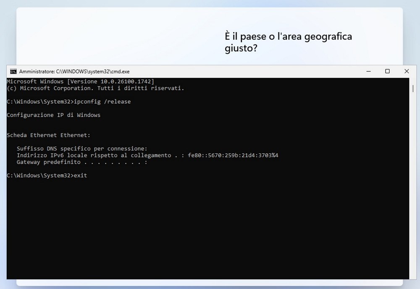Click the 'Scheda Ethernet Ethernet:' line
This screenshot has width=420, height=289.
click(x=48, y=135)
